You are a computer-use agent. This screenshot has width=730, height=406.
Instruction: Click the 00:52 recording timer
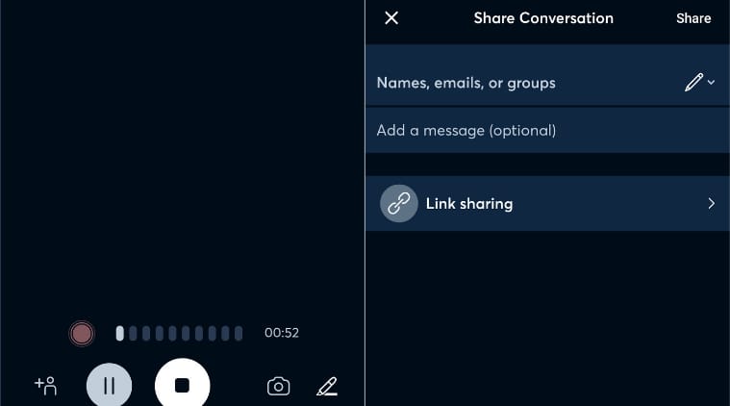[x=282, y=333]
